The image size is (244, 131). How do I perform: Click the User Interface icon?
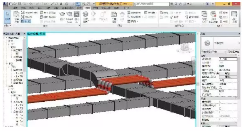click(234, 17)
